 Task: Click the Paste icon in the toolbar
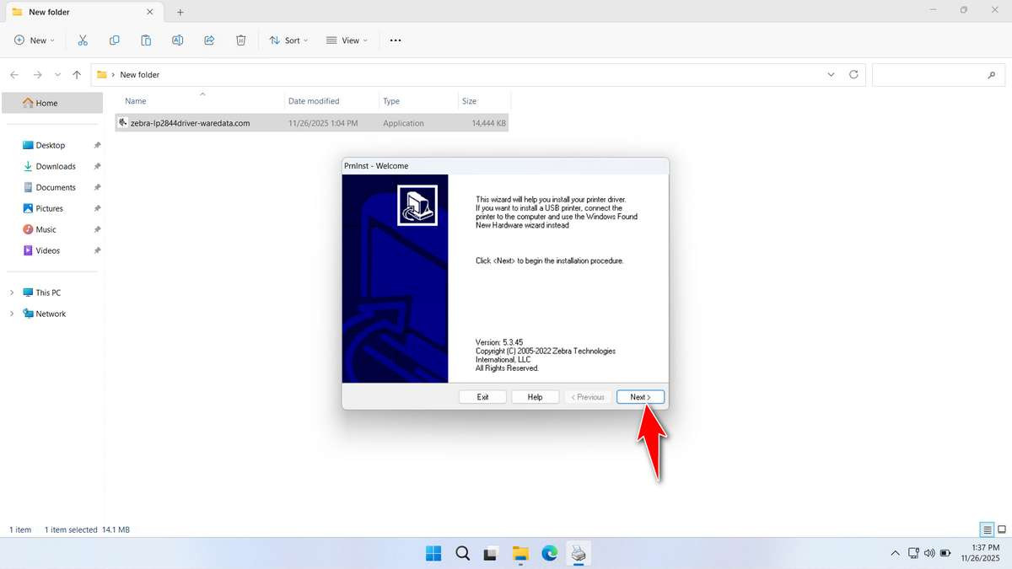[x=146, y=40]
